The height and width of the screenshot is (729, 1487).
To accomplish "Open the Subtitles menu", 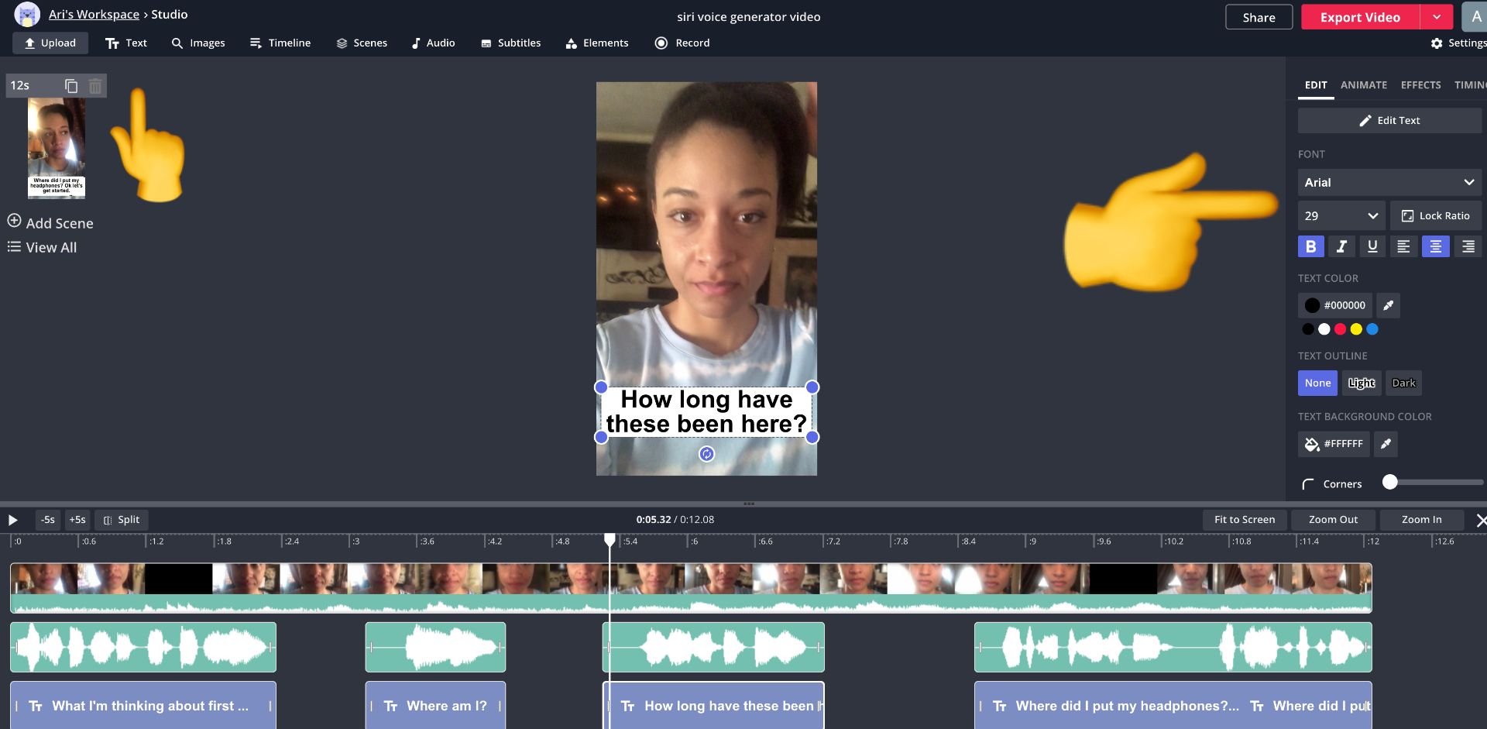I will 510,43.
